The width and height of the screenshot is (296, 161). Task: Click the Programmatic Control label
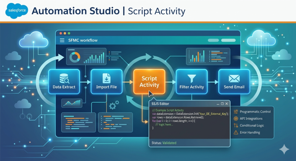pyautogui.click(x=255, y=112)
